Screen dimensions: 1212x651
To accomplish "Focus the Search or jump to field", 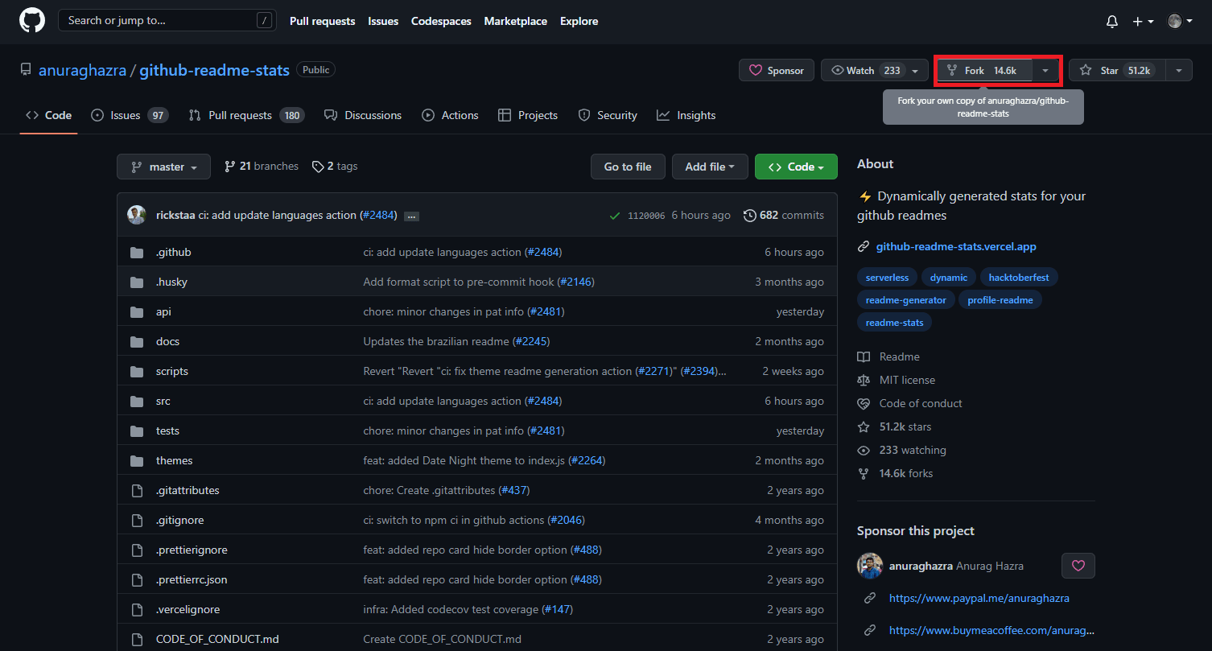I will [x=167, y=21].
